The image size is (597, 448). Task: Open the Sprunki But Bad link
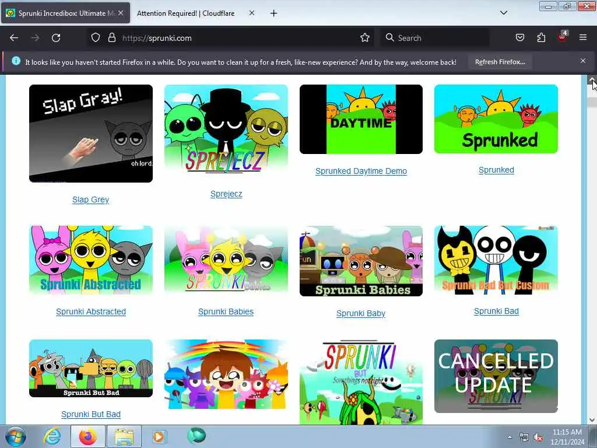90,415
